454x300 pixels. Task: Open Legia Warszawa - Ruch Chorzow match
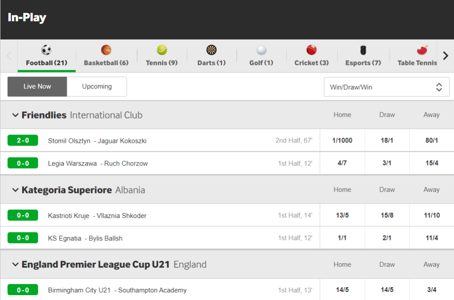point(98,163)
